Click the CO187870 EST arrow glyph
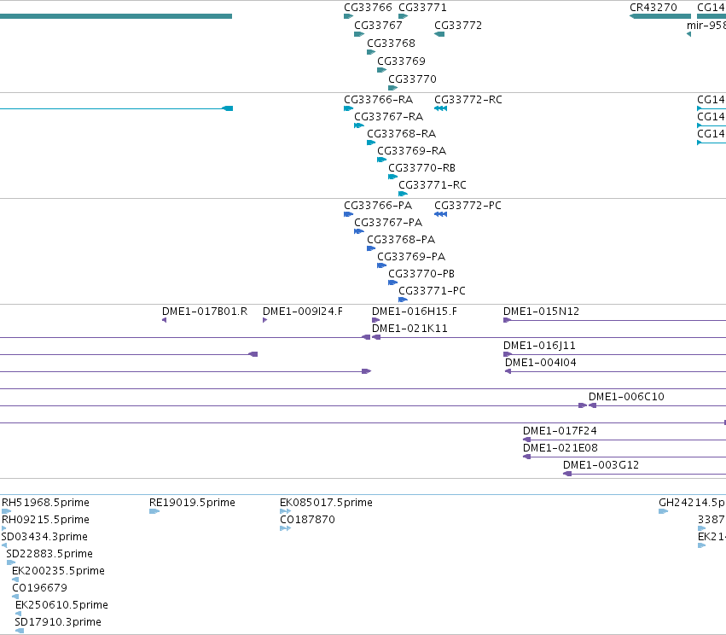 click(x=285, y=528)
